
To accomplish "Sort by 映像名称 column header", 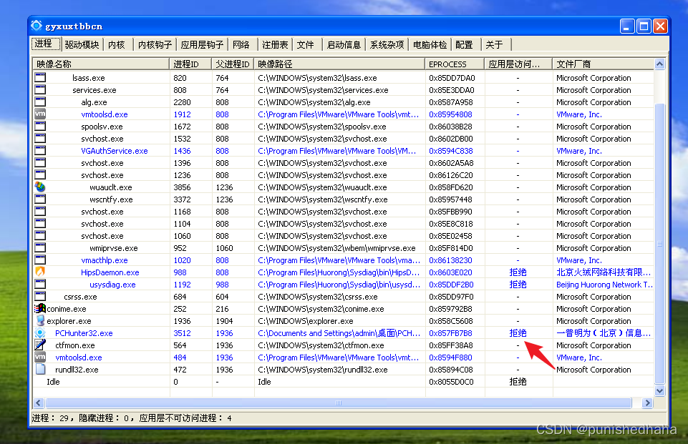I will [102, 64].
